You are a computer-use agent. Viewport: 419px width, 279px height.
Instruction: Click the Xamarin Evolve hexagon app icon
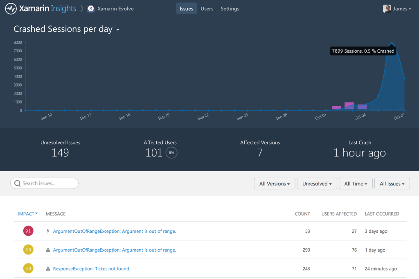91,9
